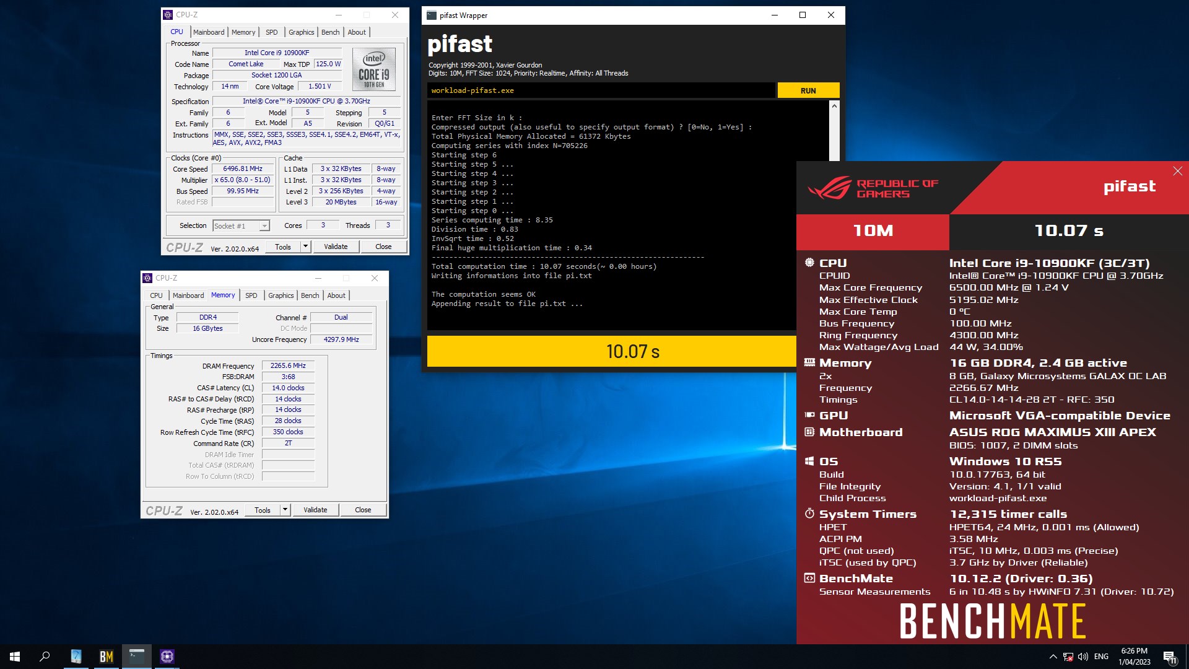Open About tab in upper CPU-Z
Image resolution: width=1189 pixels, height=669 pixels.
(357, 32)
